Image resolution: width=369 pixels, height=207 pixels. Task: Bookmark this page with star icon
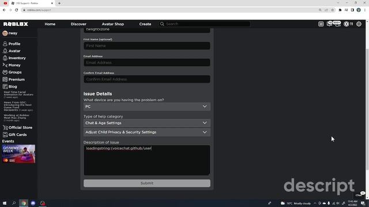click(332, 10)
